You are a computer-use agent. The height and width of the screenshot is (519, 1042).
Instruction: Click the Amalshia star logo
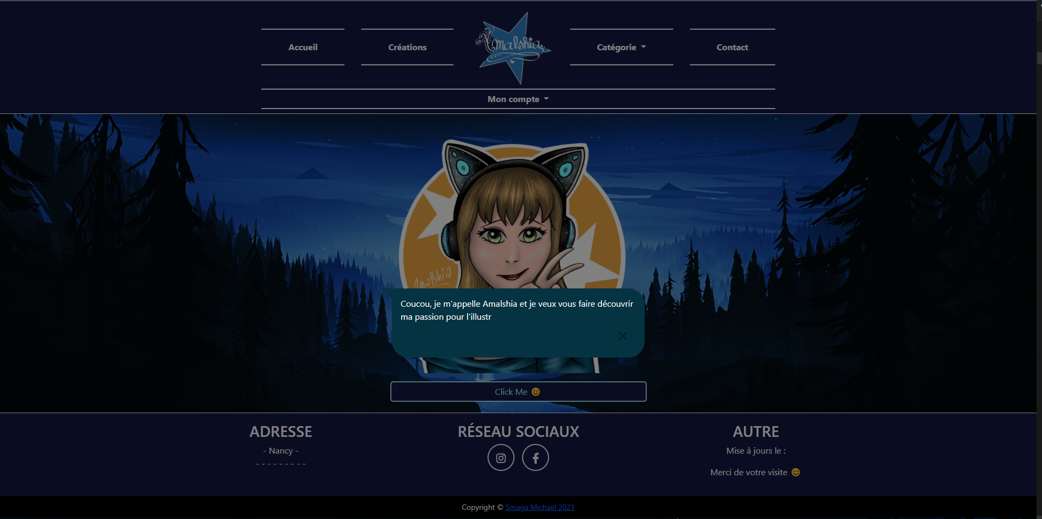512,48
